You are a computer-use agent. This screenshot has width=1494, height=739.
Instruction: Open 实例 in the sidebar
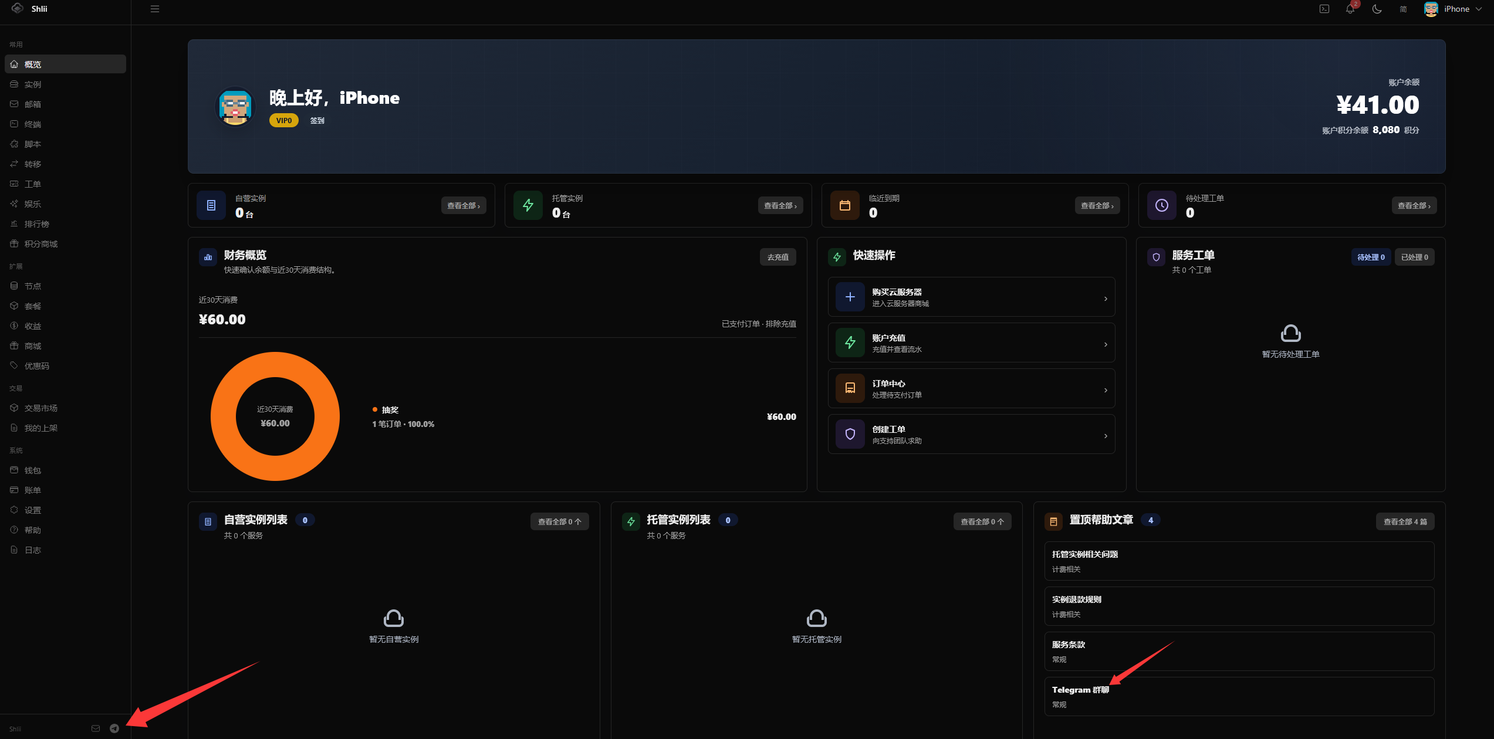[x=65, y=84]
